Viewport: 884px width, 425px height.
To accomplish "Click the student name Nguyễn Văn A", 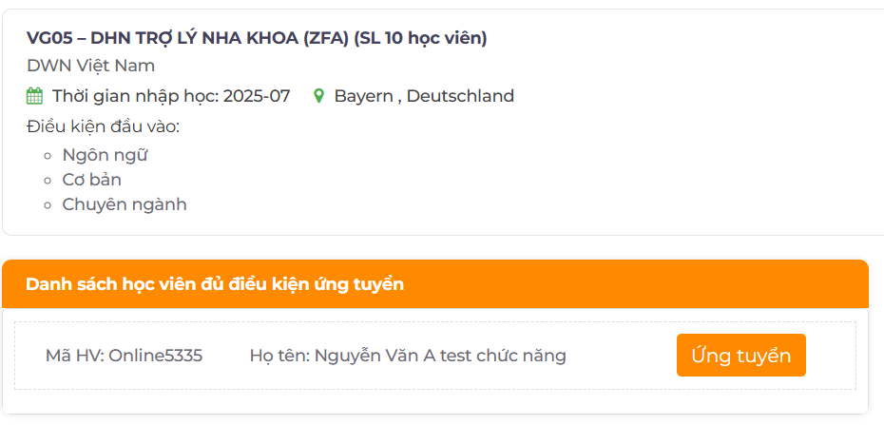I will coord(408,356).
